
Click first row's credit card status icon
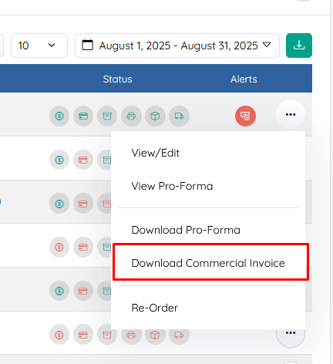[83, 116]
